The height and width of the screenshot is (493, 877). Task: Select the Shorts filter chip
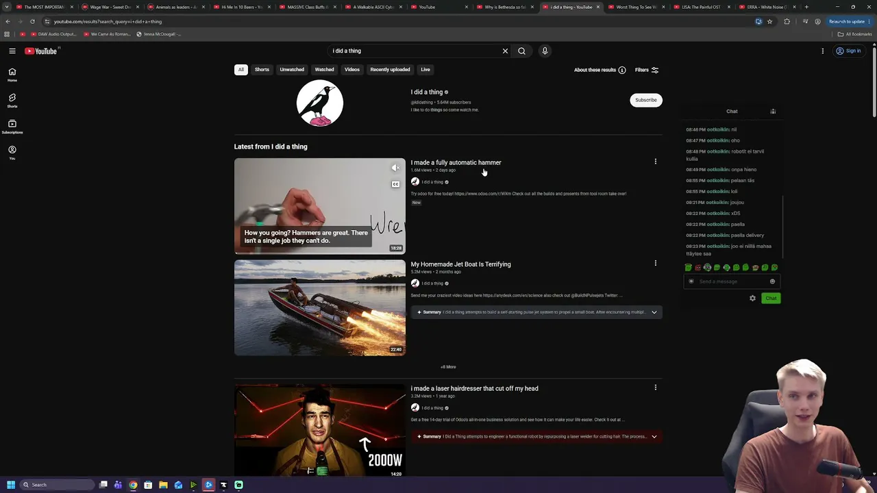pos(262,69)
